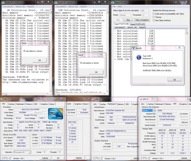The width and height of the screenshot is (191, 161).
Task: Open Help menu in 32M Super PI window
Action: (83, 7)
